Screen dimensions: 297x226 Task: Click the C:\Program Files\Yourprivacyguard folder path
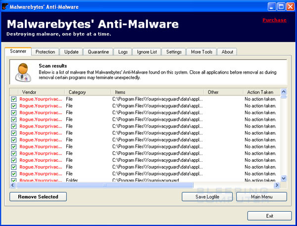[x=146, y=180]
